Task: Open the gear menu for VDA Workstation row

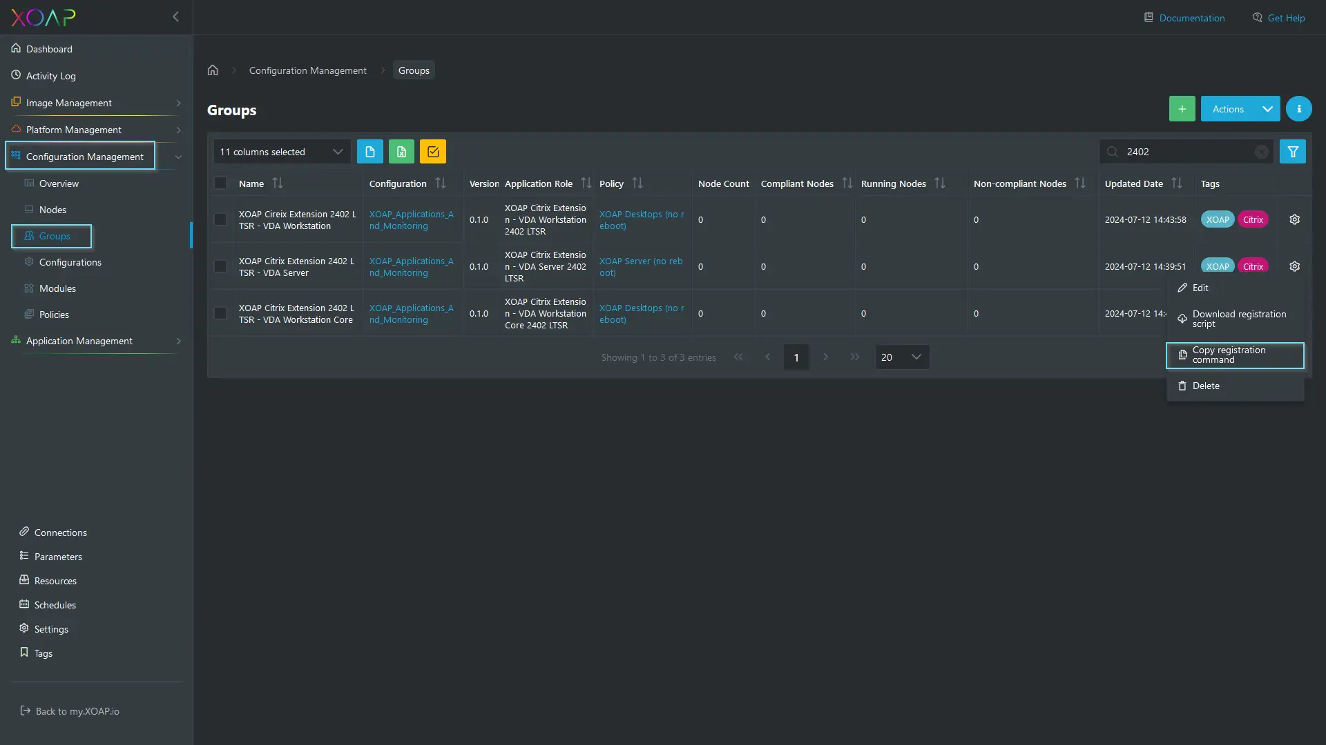Action: [1294, 219]
